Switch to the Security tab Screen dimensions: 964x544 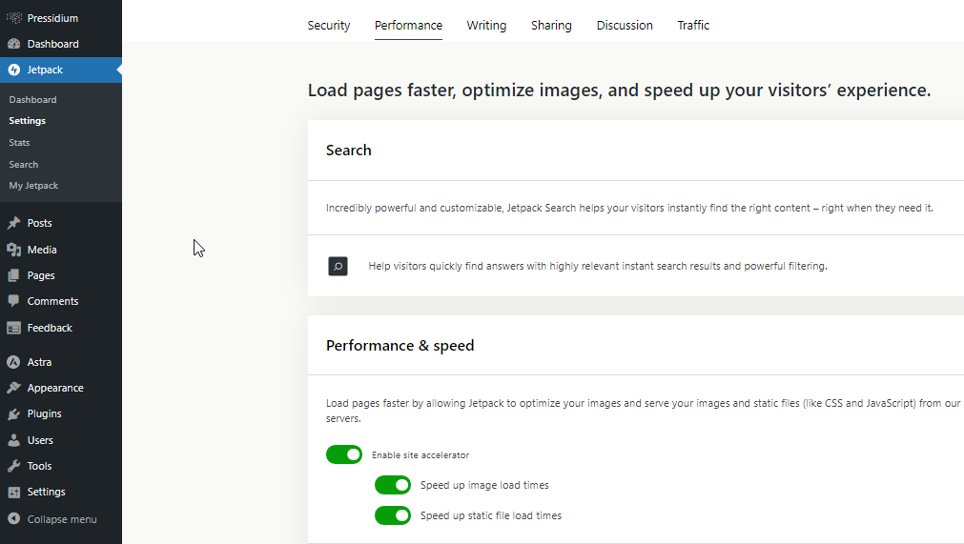pyautogui.click(x=329, y=25)
